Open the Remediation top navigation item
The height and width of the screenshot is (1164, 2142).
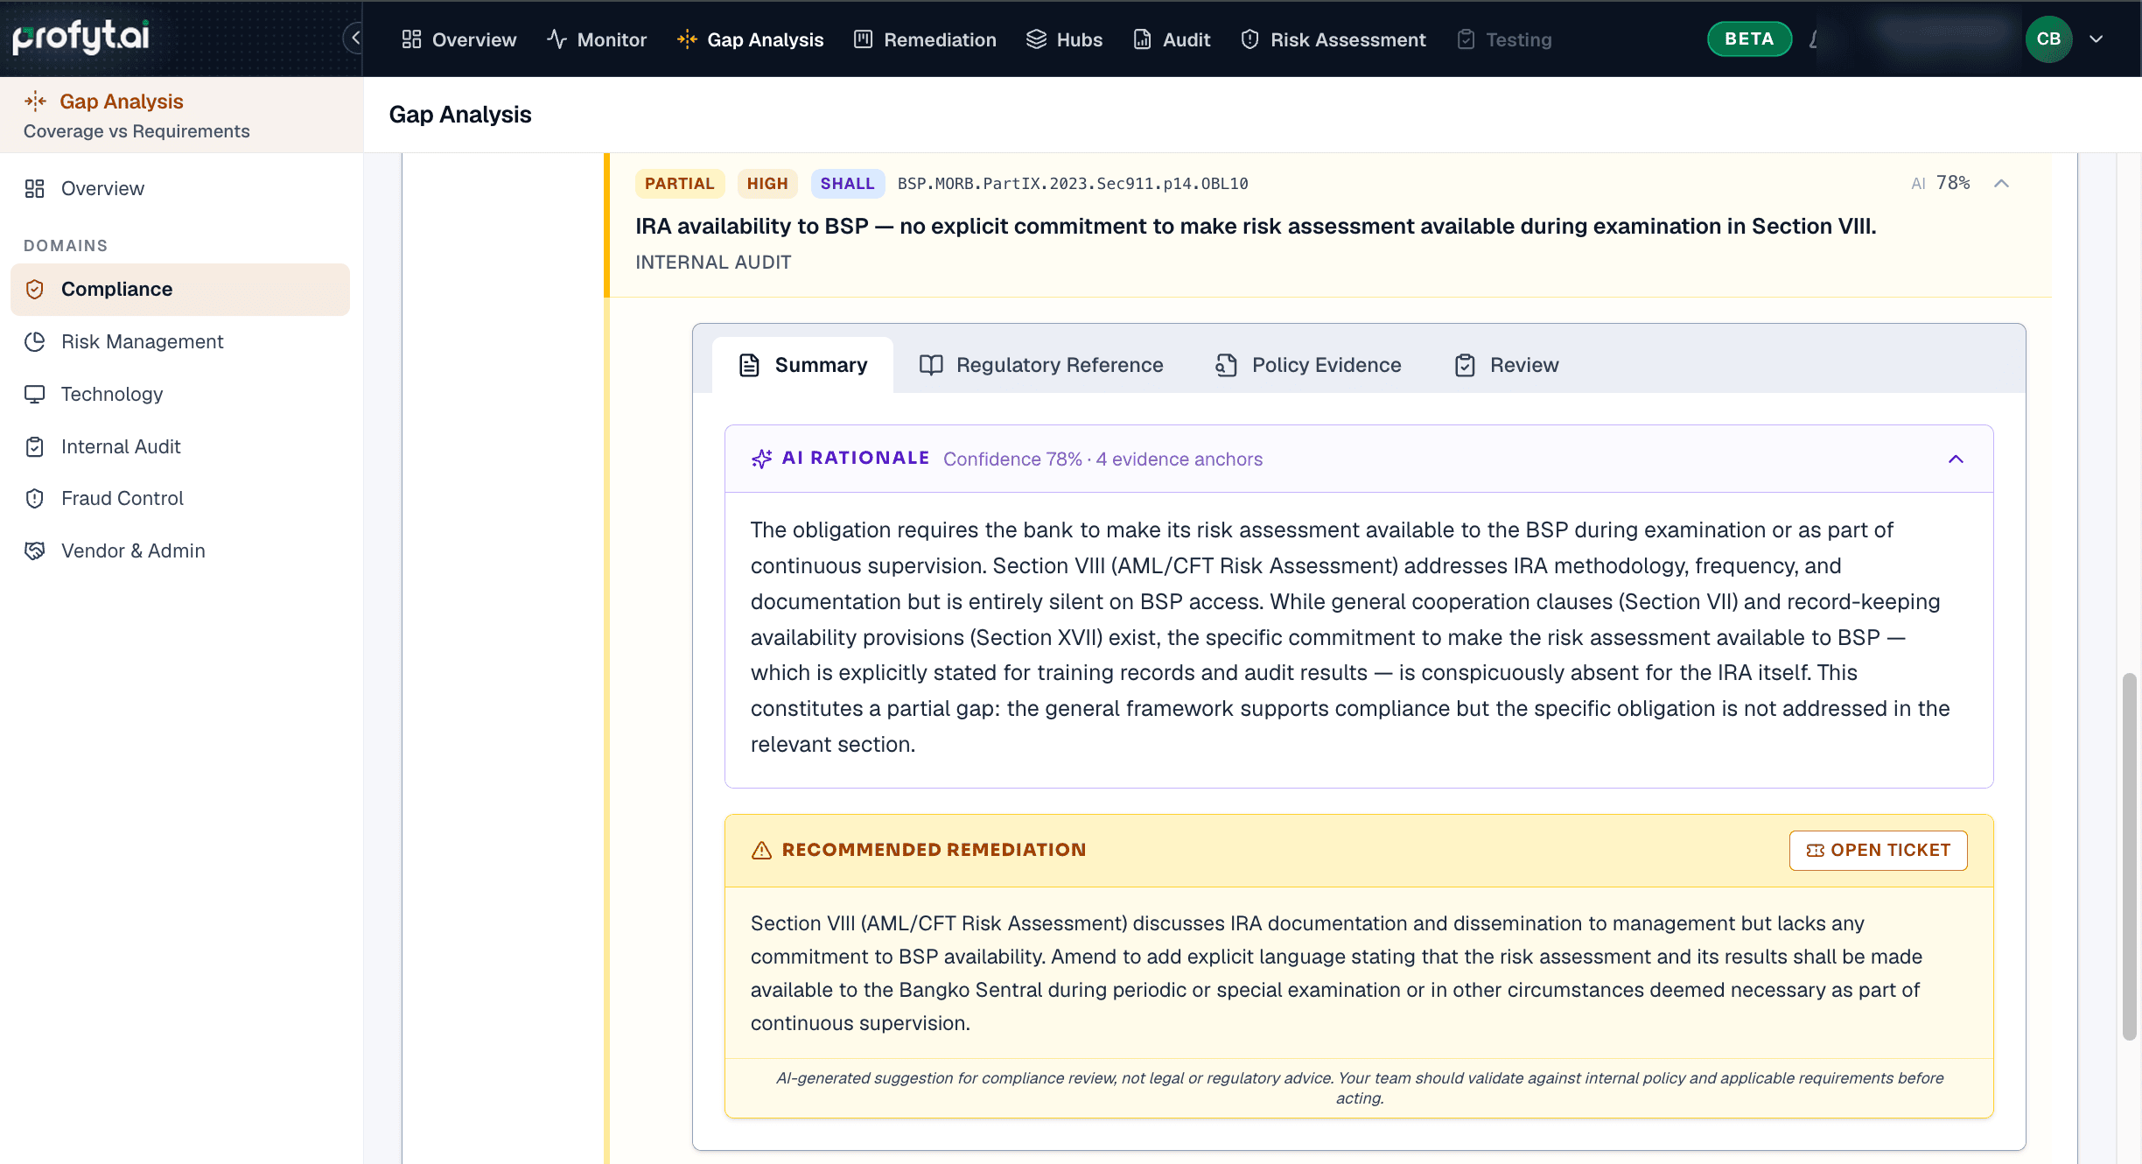(925, 39)
